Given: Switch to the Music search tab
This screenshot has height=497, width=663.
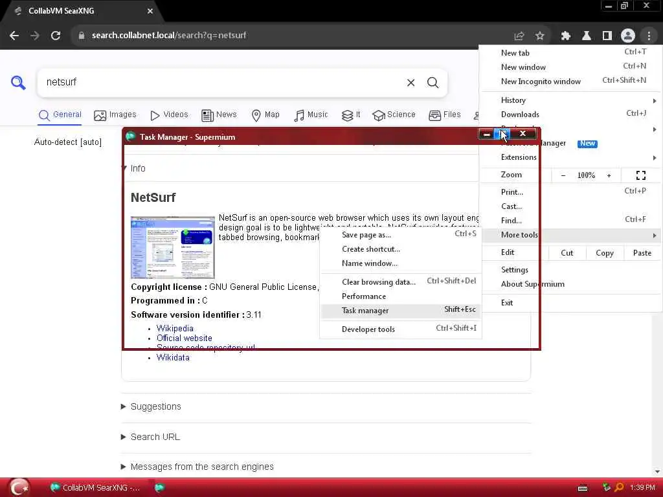Looking at the screenshot, I should (x=311, y=115).
